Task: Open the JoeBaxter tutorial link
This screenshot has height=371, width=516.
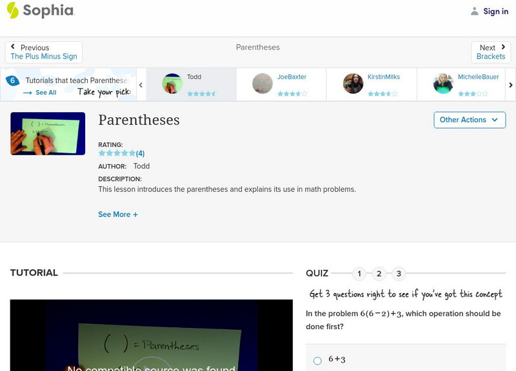Action: (x=292, y=77)
